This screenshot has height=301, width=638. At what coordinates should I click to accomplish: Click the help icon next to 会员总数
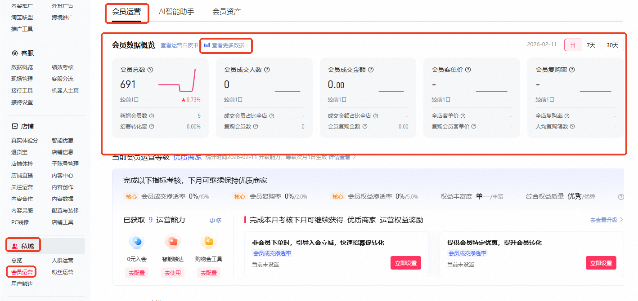[150, 70]
